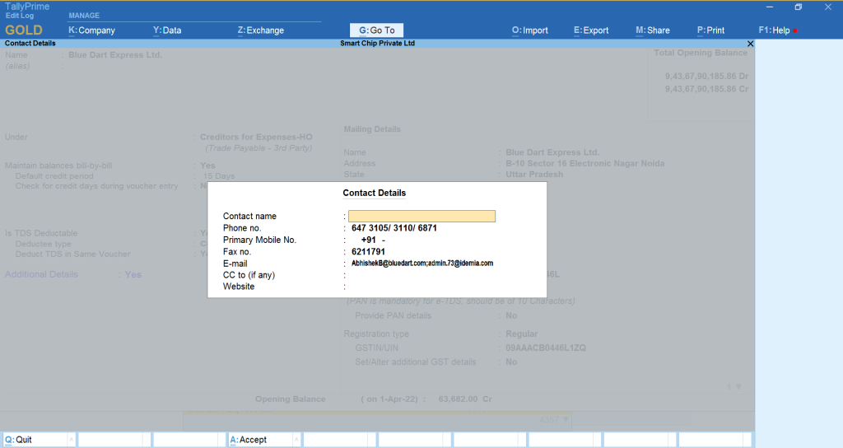This screenshot has width=843, height=448.
Task: Open the Import menu
Action: pyautogui.click(x=529, y=30)
